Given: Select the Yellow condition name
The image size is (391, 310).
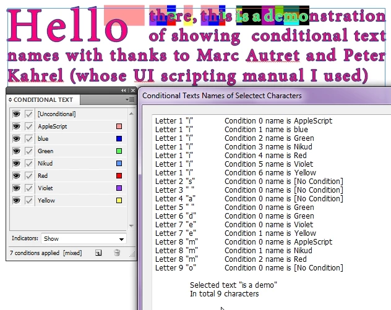Looking at the screenshot, I should click(46, 201).
